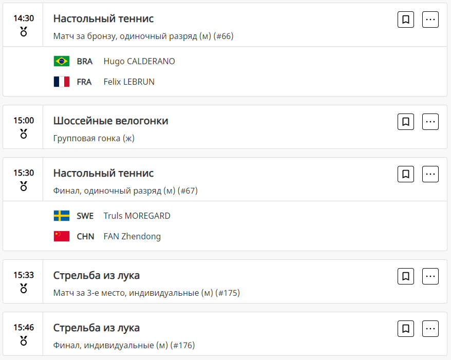Viewport: 451px width, 360px height.
Task: Bookmark the 15:46 archery final
Action: click(406, 329)
